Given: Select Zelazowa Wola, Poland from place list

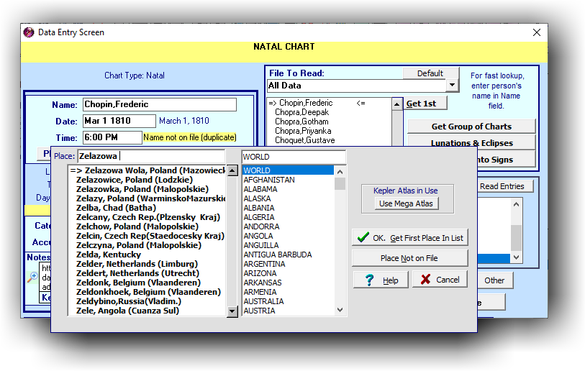Looking at the screenshot, I should tap(151, 170).
